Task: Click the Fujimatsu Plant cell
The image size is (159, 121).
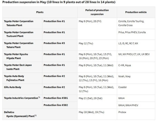Action: (x=22, y=78)
